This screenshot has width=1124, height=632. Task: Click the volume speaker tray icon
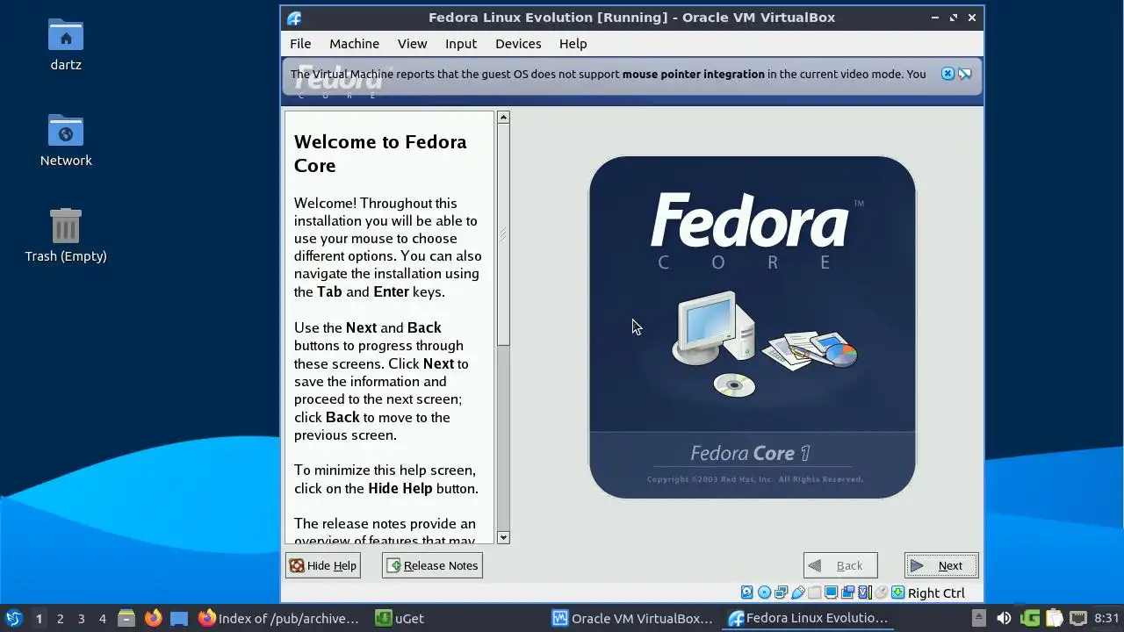click(1004, 618)
